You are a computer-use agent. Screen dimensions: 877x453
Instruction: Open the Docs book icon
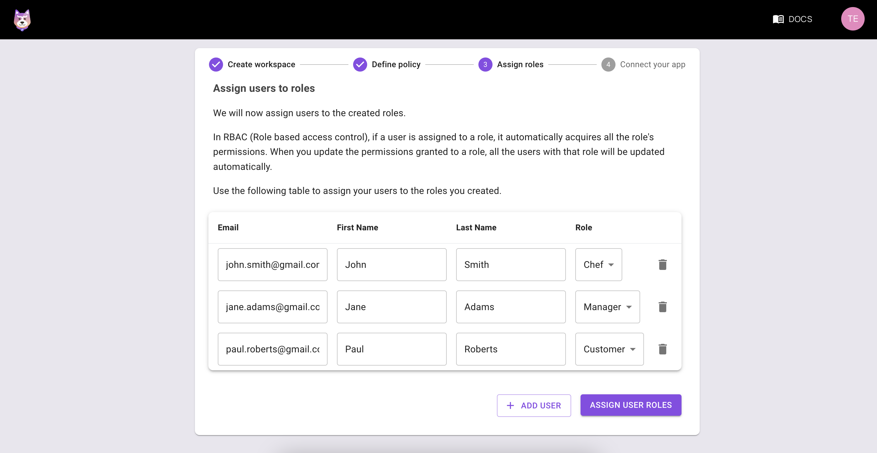pyautogui.click(x=778, y=19)
